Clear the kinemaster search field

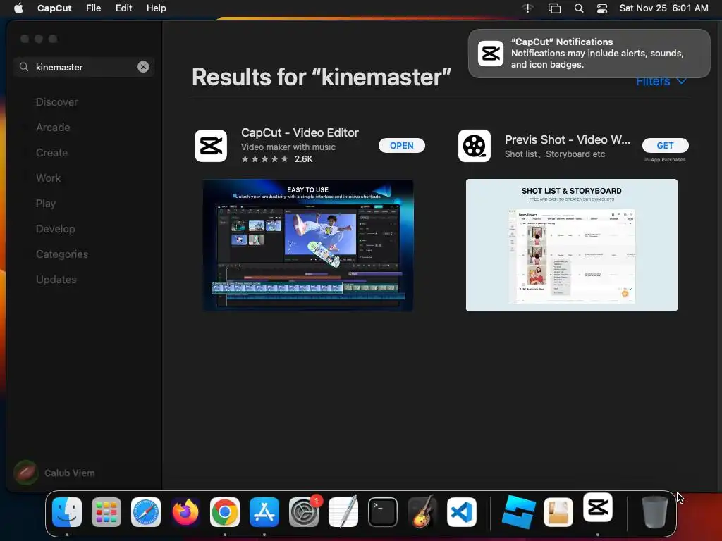pos(143,67)
